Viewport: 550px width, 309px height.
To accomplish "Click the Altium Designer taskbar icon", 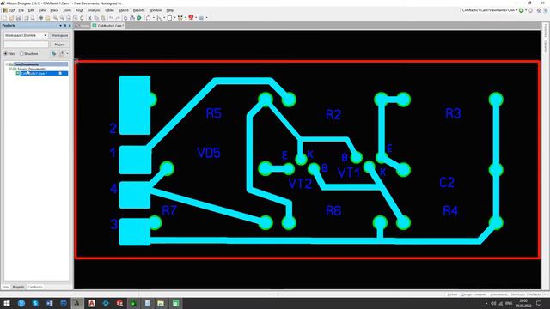I will pos(77,303).
